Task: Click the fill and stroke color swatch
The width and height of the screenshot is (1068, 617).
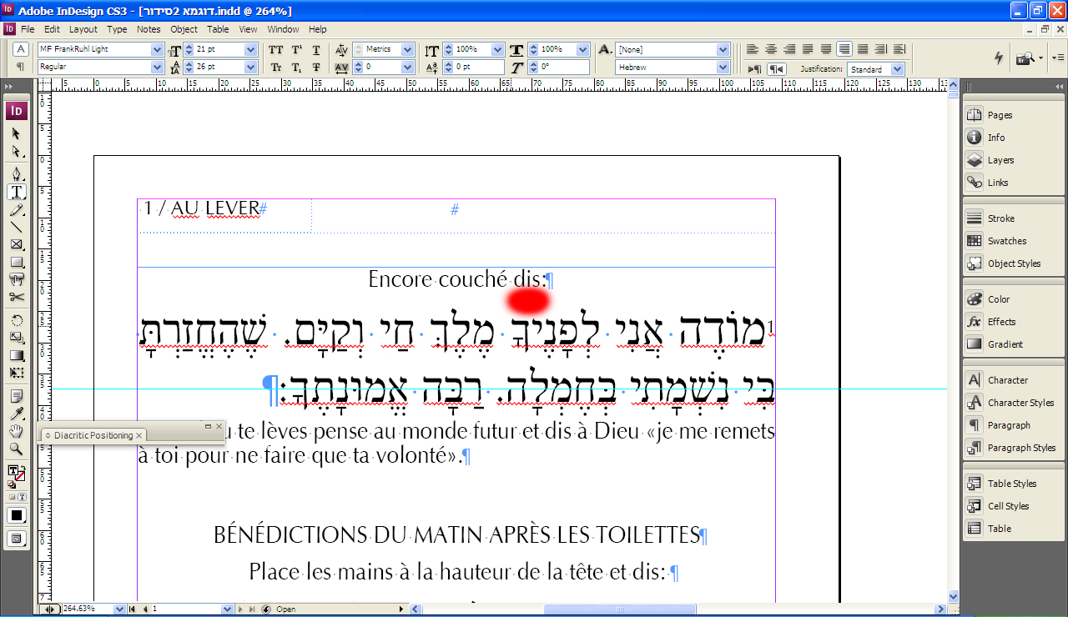Action: (15, 472)
